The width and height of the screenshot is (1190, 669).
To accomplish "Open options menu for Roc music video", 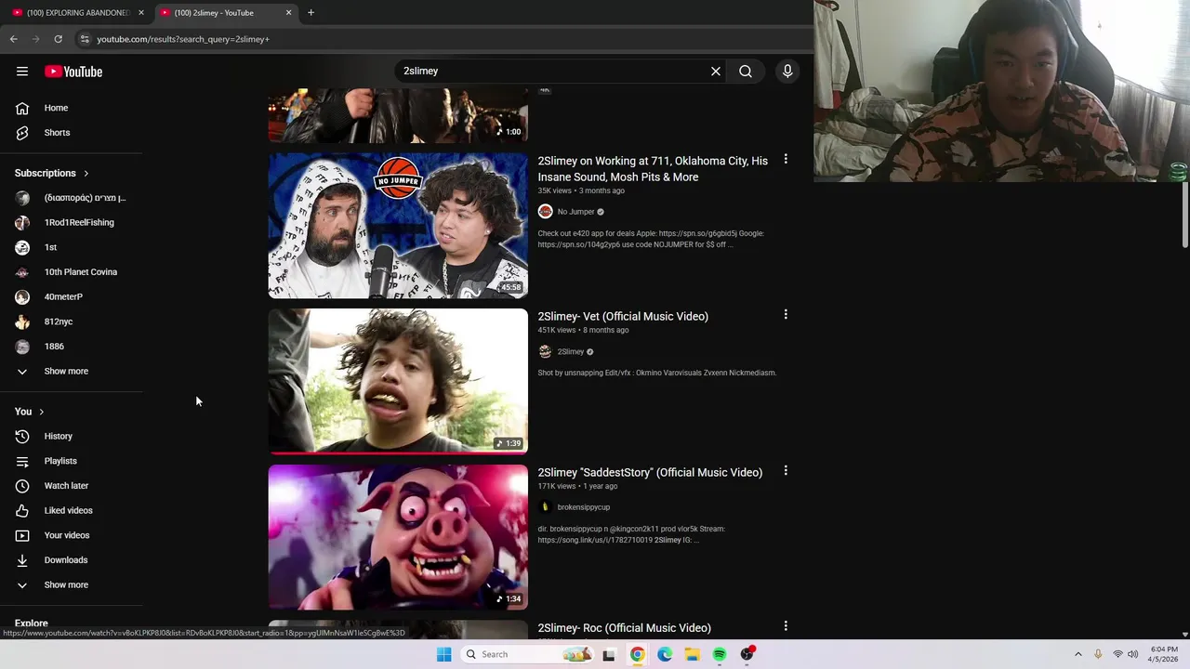I will [786, 626].
